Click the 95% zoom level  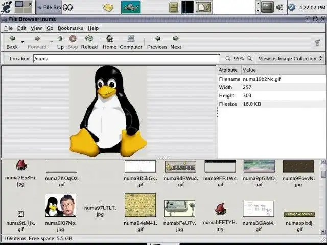click(x=239, y=59)
